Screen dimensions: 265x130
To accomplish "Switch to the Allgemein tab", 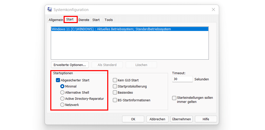I will coord(56,20).
